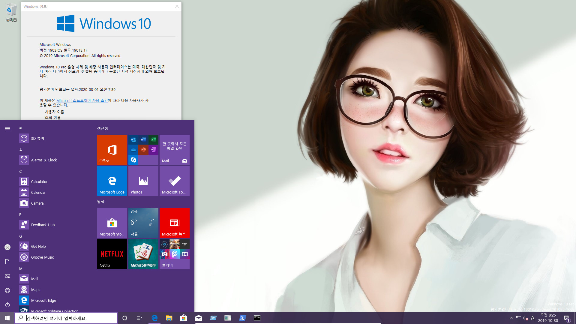
Task: Open Microsoft Edge tile in Start
Action: (112, 181)
